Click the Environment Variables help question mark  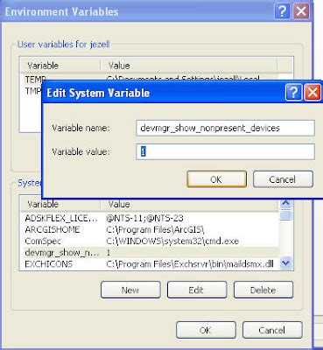pos(282,11)
